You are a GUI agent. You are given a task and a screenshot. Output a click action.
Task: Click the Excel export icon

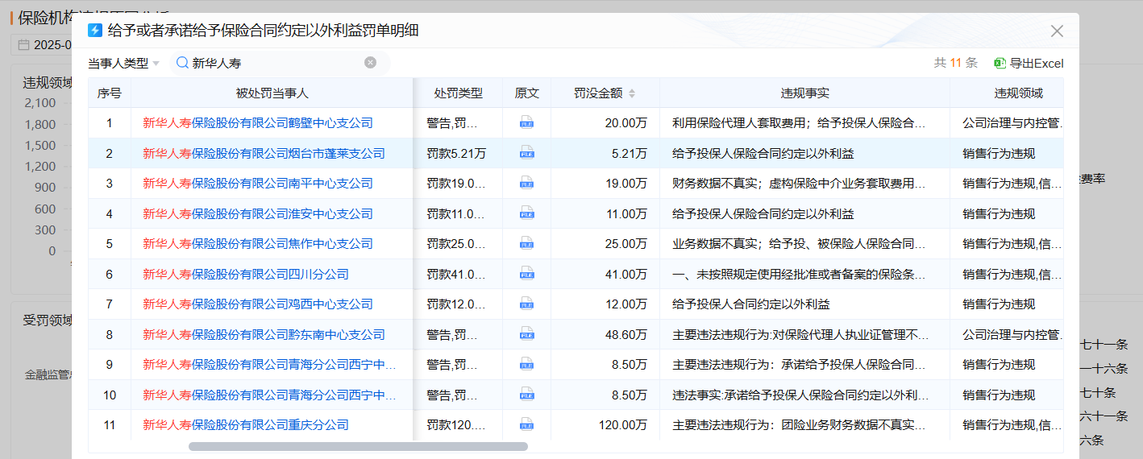pyautogui.click(x=1000, y=64)
